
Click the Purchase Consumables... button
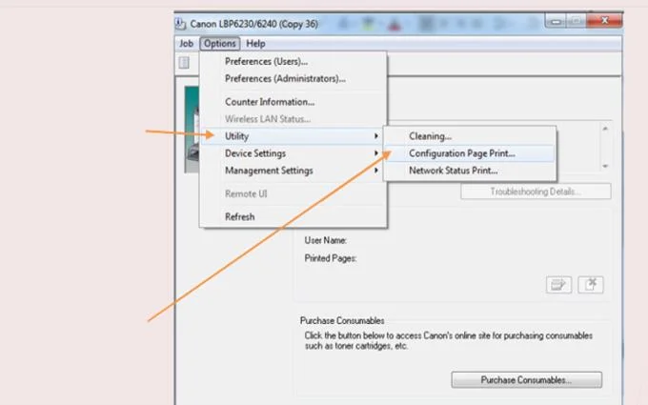click(x=526, y=380)
